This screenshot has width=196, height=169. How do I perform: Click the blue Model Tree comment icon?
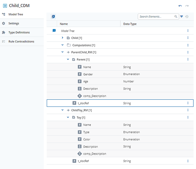[54, 30]
